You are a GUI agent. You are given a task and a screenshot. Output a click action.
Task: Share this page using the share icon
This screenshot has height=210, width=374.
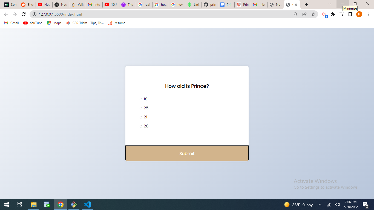304,14
